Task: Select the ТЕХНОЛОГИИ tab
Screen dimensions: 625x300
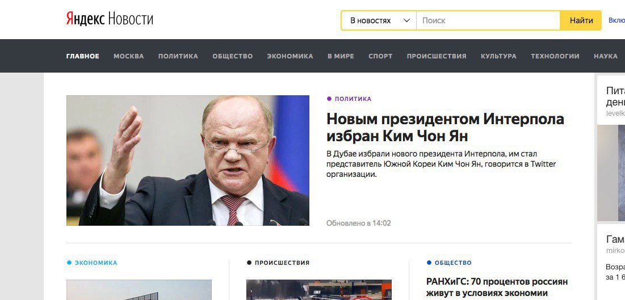Action: [x=555, y=56]
